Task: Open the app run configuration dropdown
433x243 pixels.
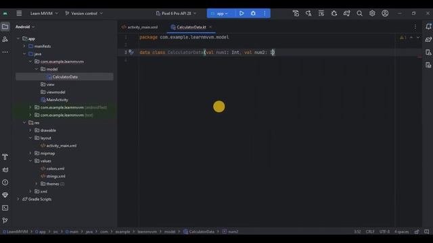Action: tap(220, 13)
